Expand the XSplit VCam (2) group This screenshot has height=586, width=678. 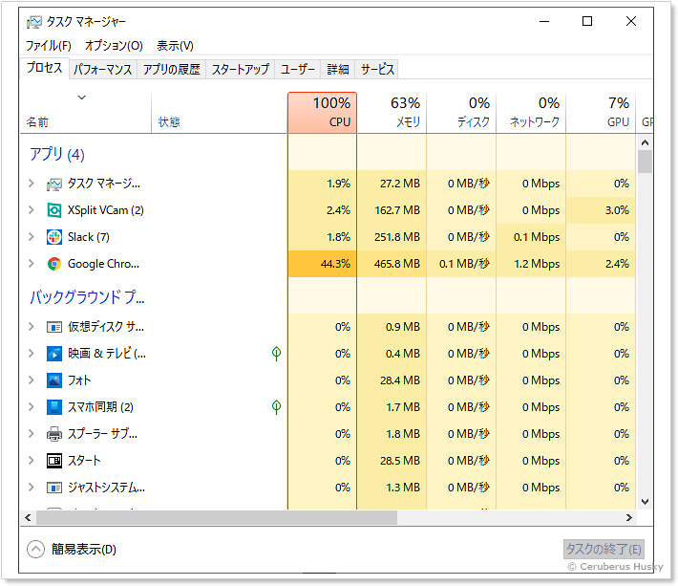click(x=32, y=210)
